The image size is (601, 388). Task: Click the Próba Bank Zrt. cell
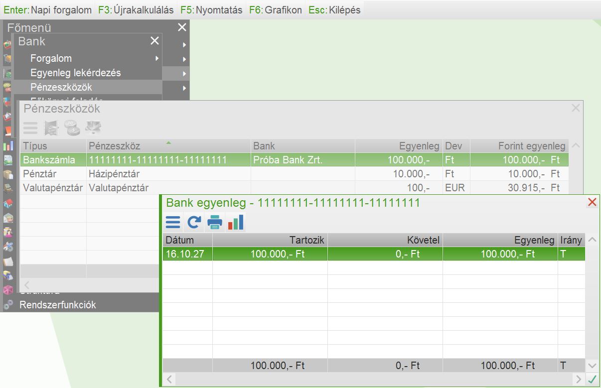pyautogui.click(x=302, y=160)
